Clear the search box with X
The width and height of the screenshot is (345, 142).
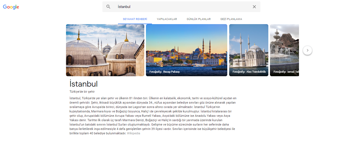click(254, 7)
